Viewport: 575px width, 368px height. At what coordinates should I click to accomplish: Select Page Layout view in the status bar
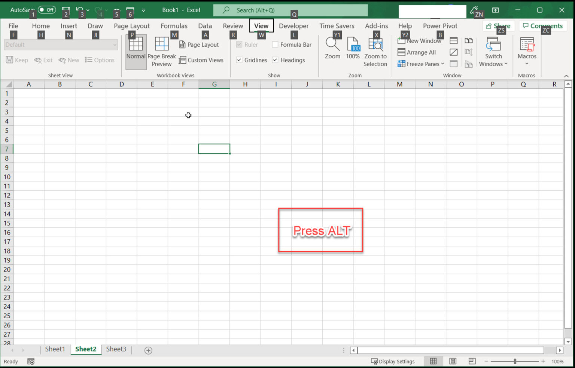click(453, 361)
